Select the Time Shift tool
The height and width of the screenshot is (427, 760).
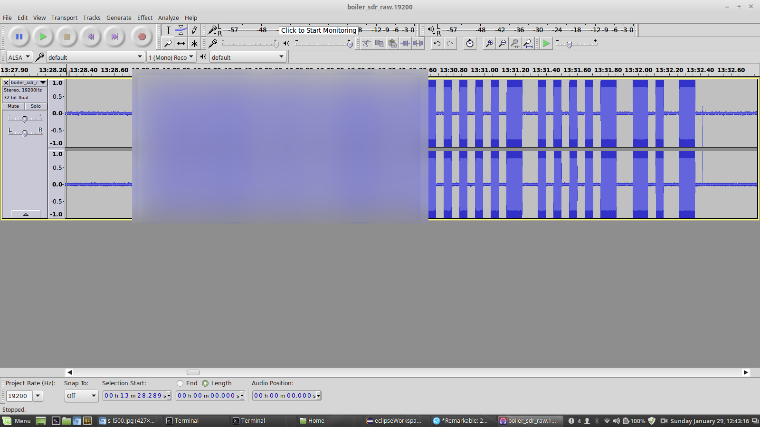[x=181, y=44]
